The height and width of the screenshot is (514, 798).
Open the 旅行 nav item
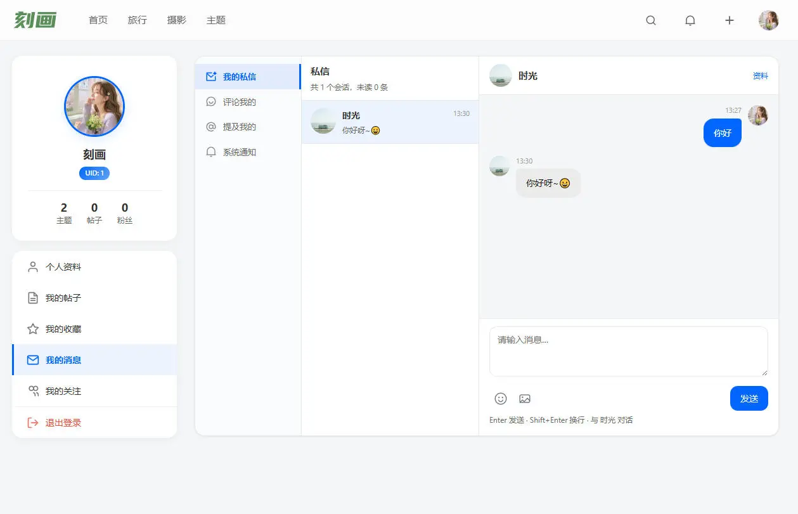[138, 20]
